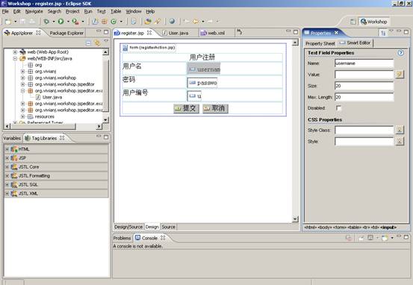413x285 pixels.
Task: Switch to the Variables tab
Action: [x=12, y=138]
